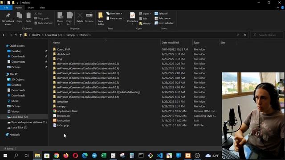Select the version1.0.3 eCommerce folder
Screen dimensions: 285x160
click(88, 64)
